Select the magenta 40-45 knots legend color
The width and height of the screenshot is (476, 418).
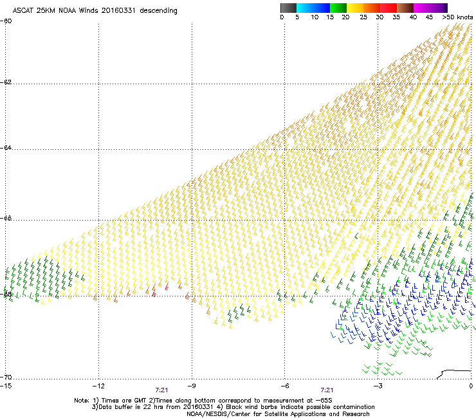tap(422, 8)
